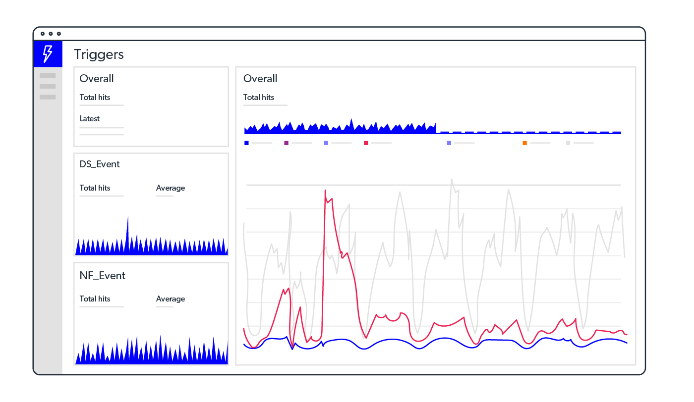The height and width of the screenshot is (402, 694).
Task: Click the Latest label in Overall card
Action: pyautogui.click(x=90, y=119)
